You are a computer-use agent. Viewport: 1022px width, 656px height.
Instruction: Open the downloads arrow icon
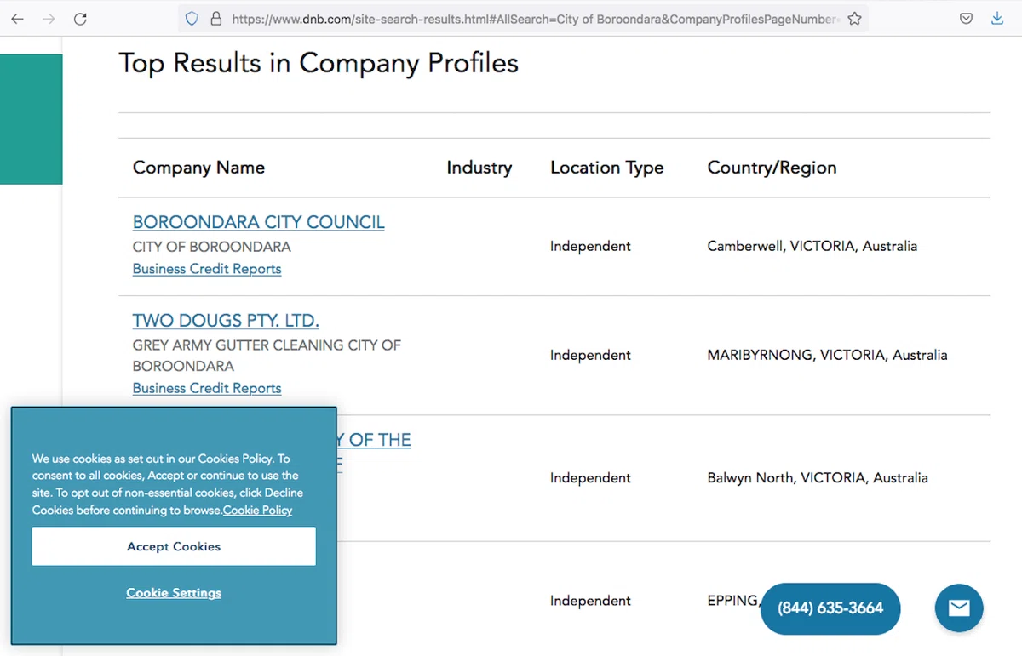pyautogui.click(x=997, y=19)
